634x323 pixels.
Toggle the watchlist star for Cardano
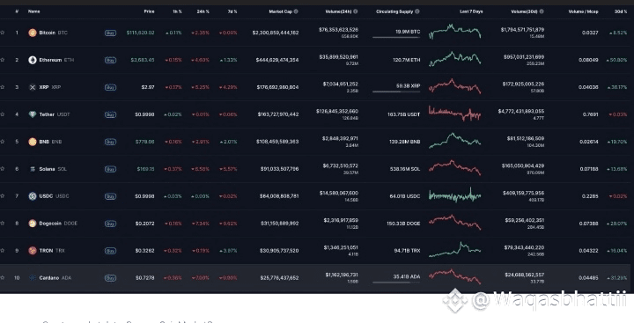[x=3, y=278]
